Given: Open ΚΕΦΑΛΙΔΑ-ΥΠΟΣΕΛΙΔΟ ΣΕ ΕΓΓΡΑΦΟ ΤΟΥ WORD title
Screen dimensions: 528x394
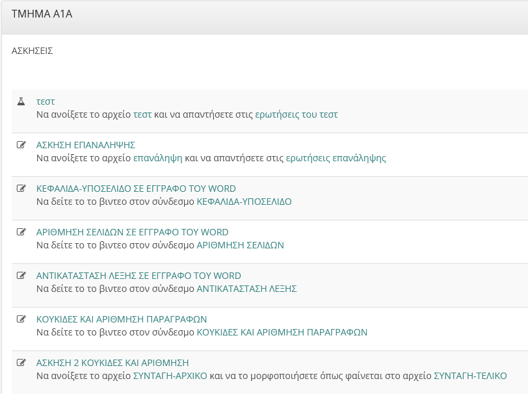Looking at the screenshot, I should (136, 189).
